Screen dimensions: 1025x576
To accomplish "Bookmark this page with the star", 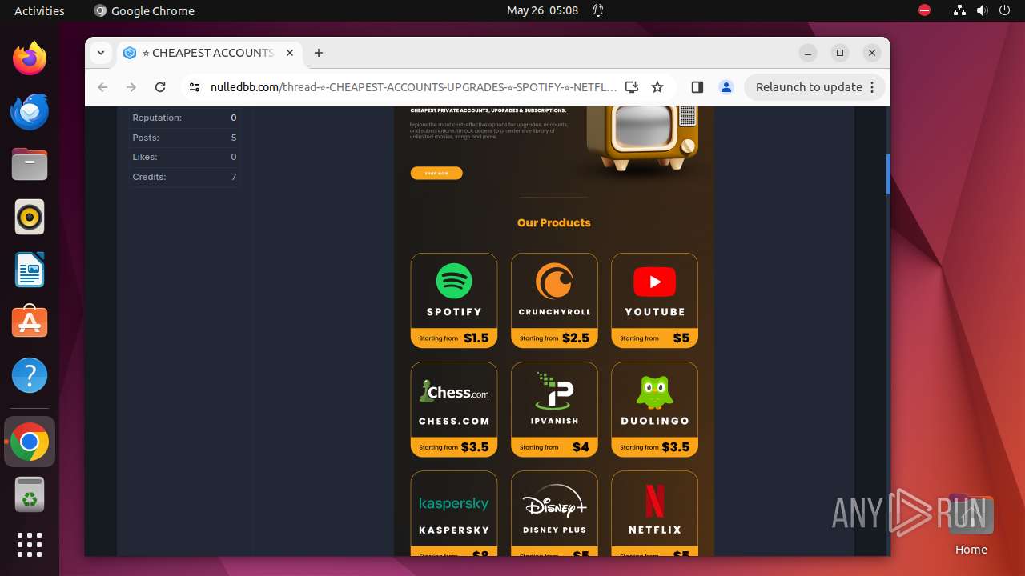I will point(657,87).
